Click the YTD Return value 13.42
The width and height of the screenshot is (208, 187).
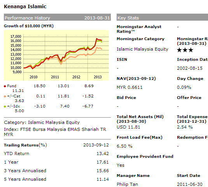tap(103, 153)
